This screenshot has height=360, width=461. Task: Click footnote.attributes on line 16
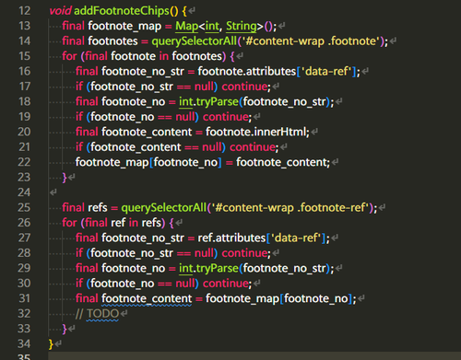coord(247,72)
